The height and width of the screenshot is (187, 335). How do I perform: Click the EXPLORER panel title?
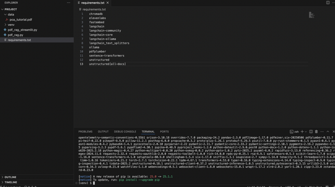tap(11, 3)
